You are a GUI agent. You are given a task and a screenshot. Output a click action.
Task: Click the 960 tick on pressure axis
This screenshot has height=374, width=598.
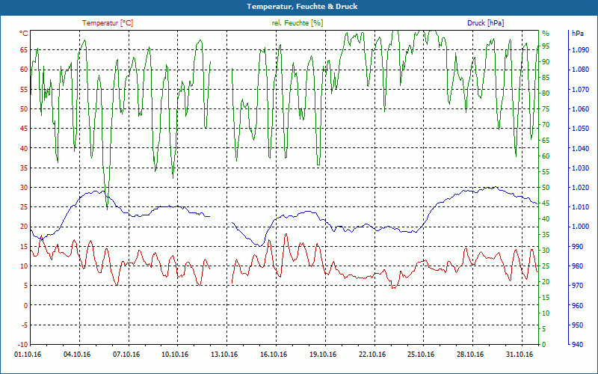[577, 305]
